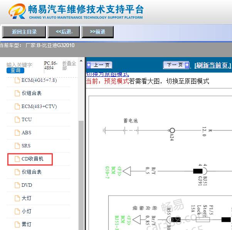Click document icon beside CD收音机
The image size is (232, 230).
coord(17,159)
